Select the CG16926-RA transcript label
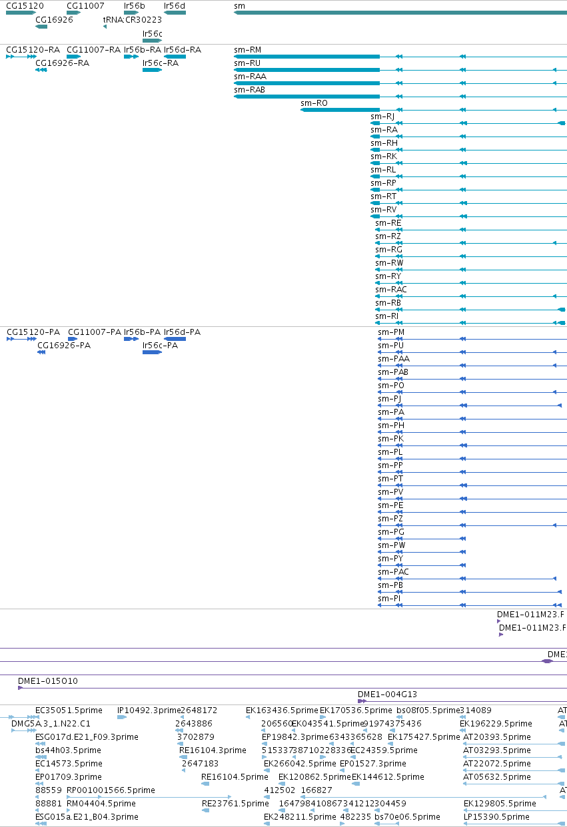This screenshot has height=827, width=567. pyautogui.click(x=62, y=63)
